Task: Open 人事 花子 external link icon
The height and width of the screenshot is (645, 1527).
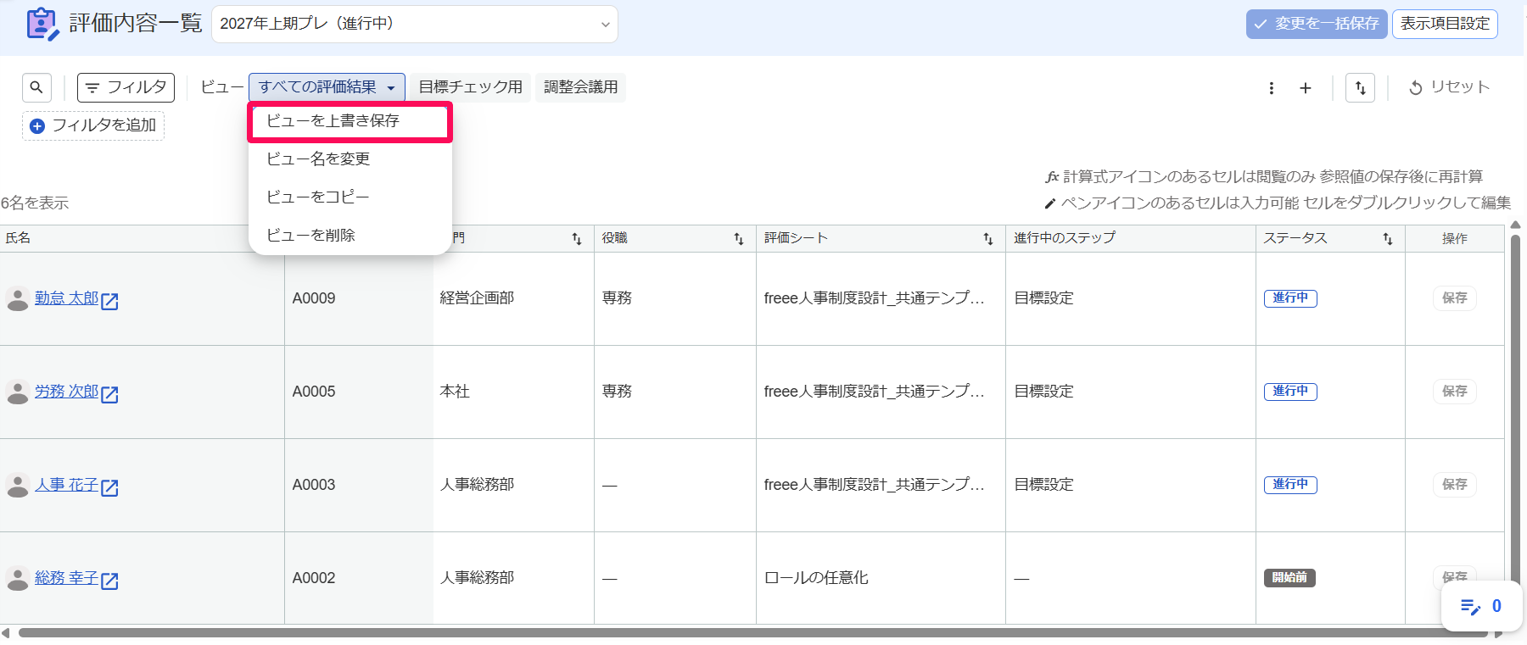Action: tap(109, 487)
